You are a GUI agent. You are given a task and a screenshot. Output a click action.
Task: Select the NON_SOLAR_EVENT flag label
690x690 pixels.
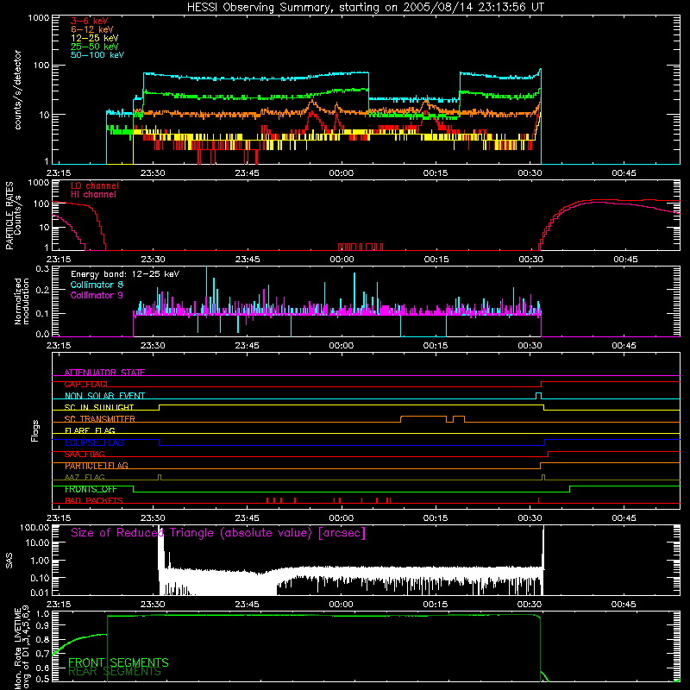pos(104,396)
